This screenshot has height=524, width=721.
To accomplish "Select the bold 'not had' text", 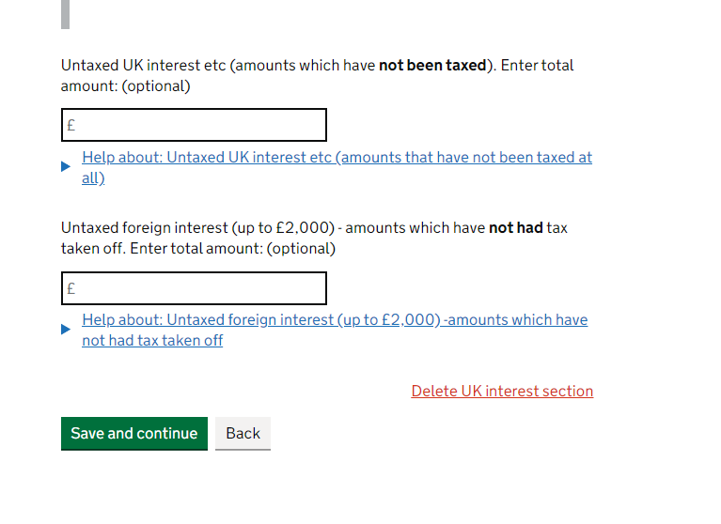I will tap(515, 228).
